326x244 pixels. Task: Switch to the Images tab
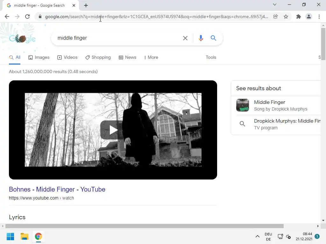[x=39, y=57]
